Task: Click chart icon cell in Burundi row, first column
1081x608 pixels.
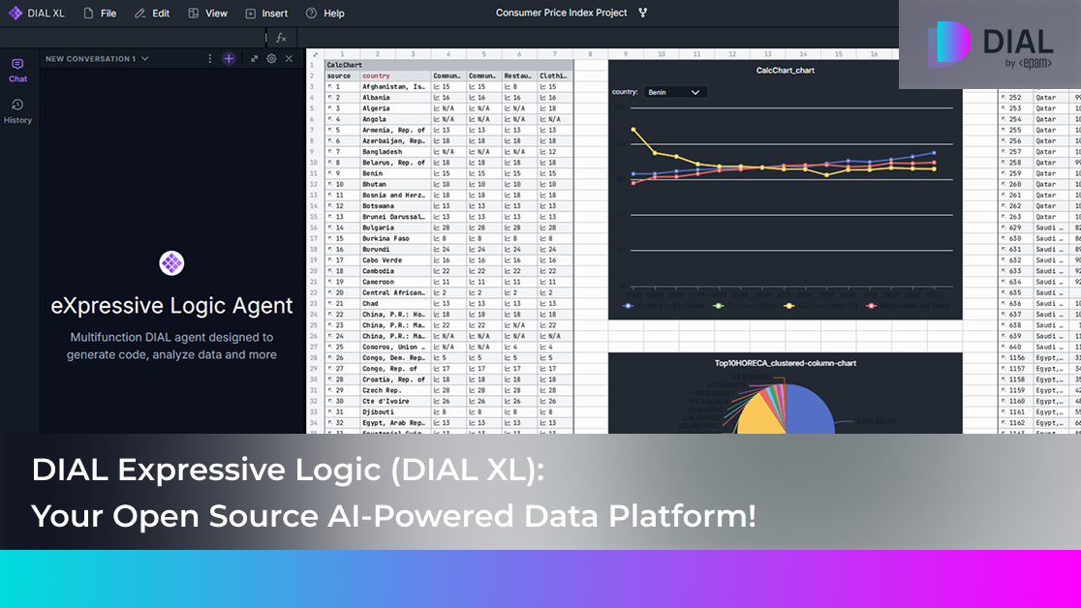Action: [x=448, y=250]
